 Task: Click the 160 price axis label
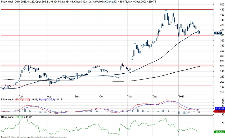[x=222, y=92]
